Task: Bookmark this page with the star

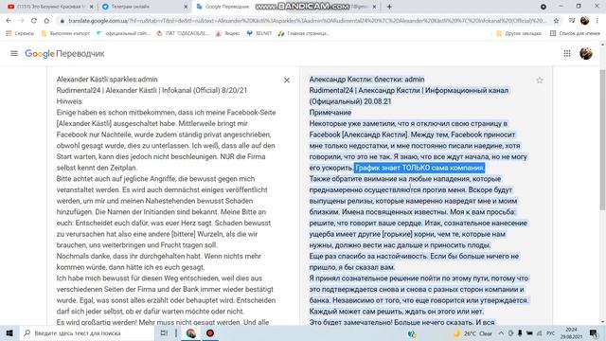Action: (556, 21)
